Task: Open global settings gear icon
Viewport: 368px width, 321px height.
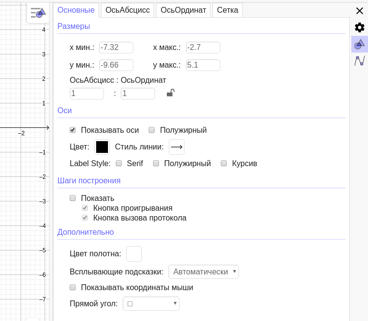Action: (360, 27)
